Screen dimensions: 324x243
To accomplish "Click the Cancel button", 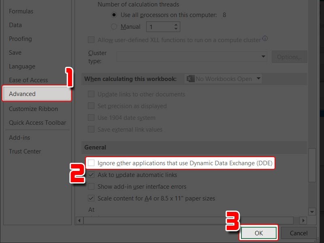I will (298, 233).
